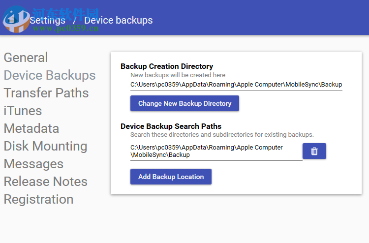Show the Metadata settings

click(31, 128)
